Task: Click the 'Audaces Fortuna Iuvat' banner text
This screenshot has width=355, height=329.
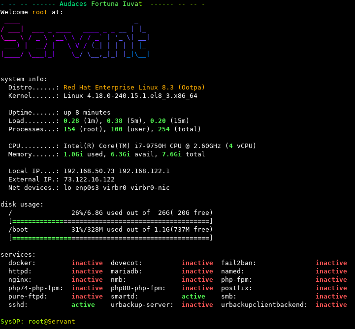Action: pos(101,4)
